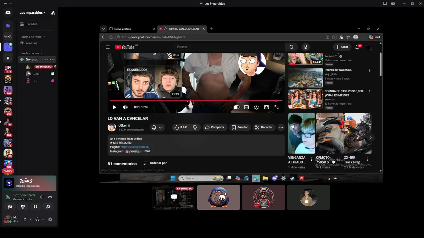Deafen Discord audio with headphones icon
Screen dimensions: 424x238
click(x=37, y=219)
